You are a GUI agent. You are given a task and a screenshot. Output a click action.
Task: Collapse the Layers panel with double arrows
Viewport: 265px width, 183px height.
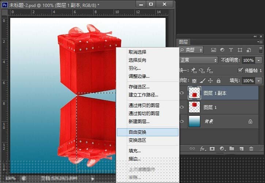pos(255,36)
